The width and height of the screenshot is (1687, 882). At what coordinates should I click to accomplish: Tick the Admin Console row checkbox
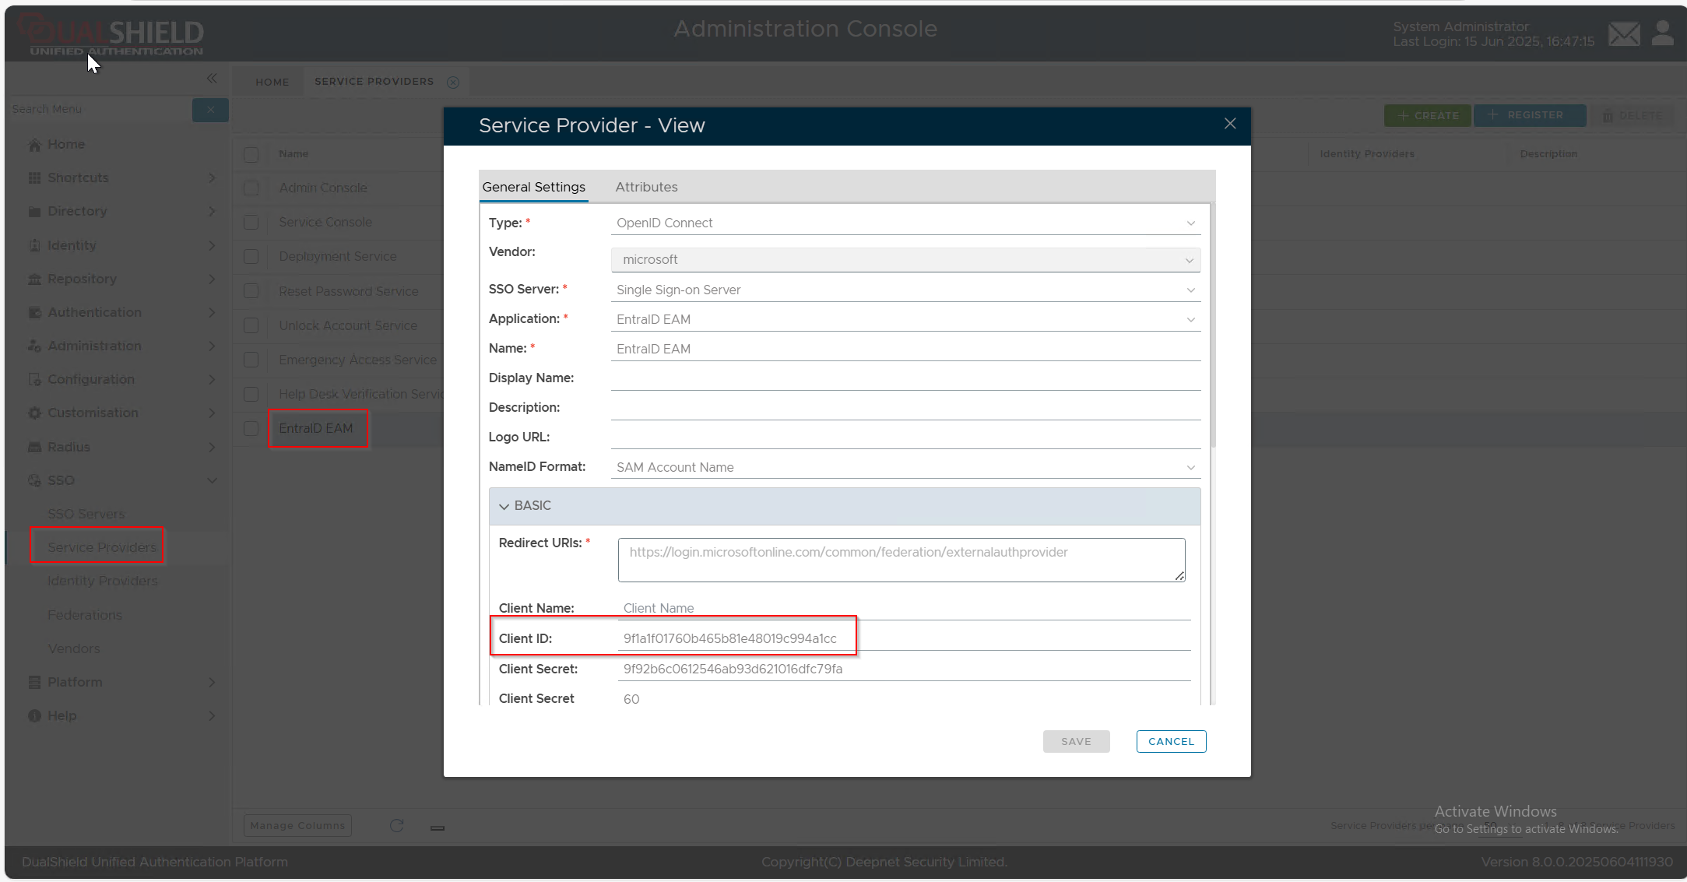[251, 188]
